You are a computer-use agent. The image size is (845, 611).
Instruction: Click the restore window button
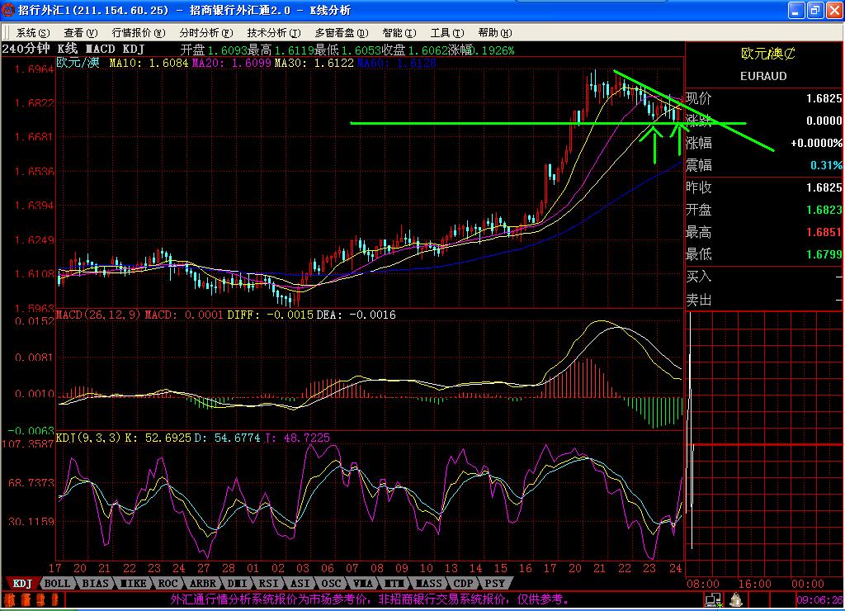point(814,10)
